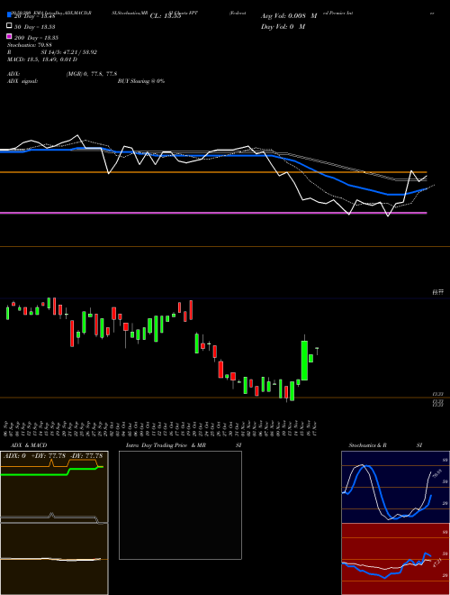The width and height of the screenshot is (450, 595).
Task: Click the red RSI indicator chart
Action: (x=395, y=559)
